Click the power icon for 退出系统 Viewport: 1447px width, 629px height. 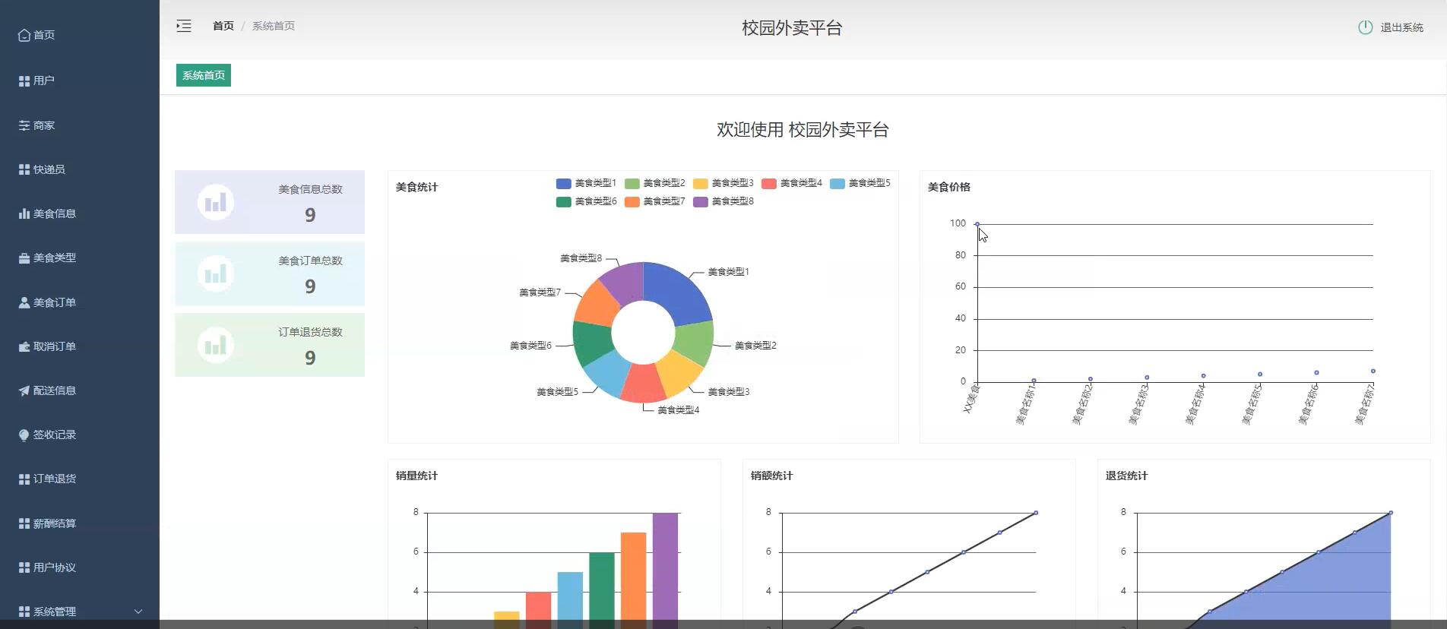(1365, 27)
